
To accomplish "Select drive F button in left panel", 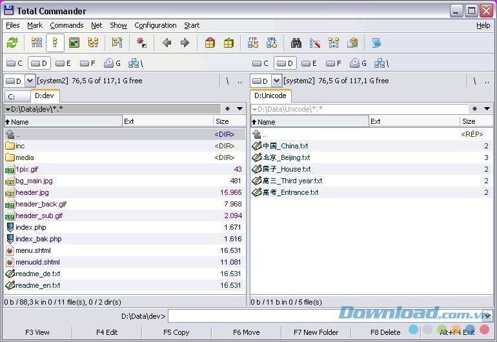I will (x=88, y=63).
